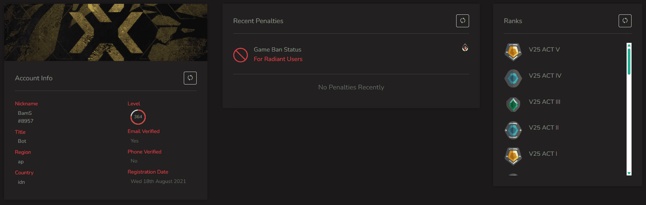The image size is (646, 205).
Task: Refresh the Account Info panel
Action: (190, 78)
